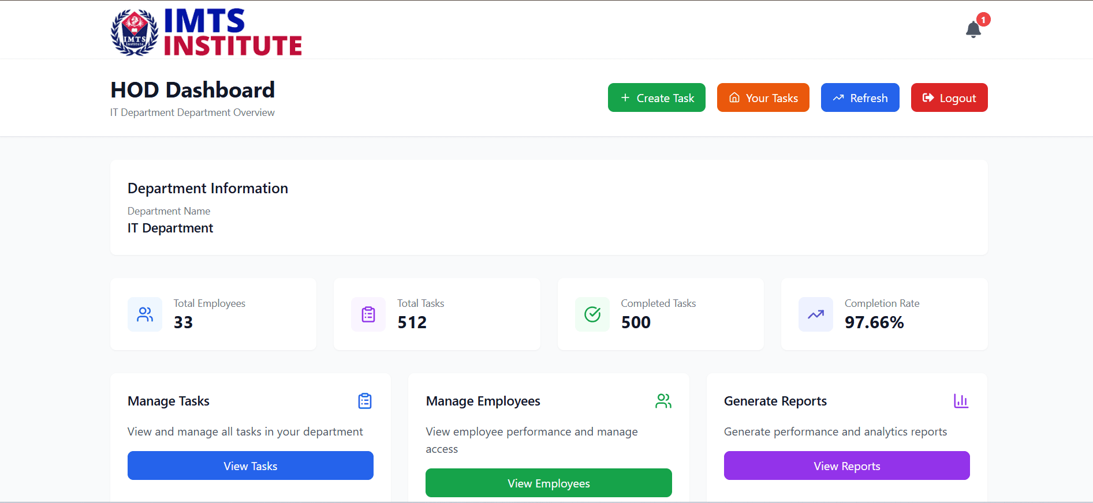Click the Generate Reports card title
1093x503 pixels.
775,401
